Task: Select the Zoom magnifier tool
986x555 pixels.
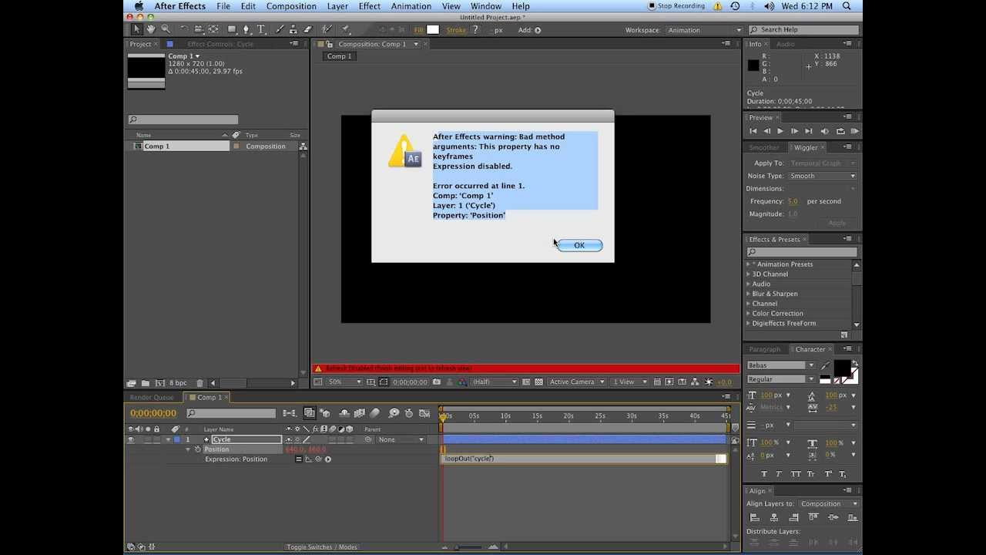Action: tap(166, 29)
